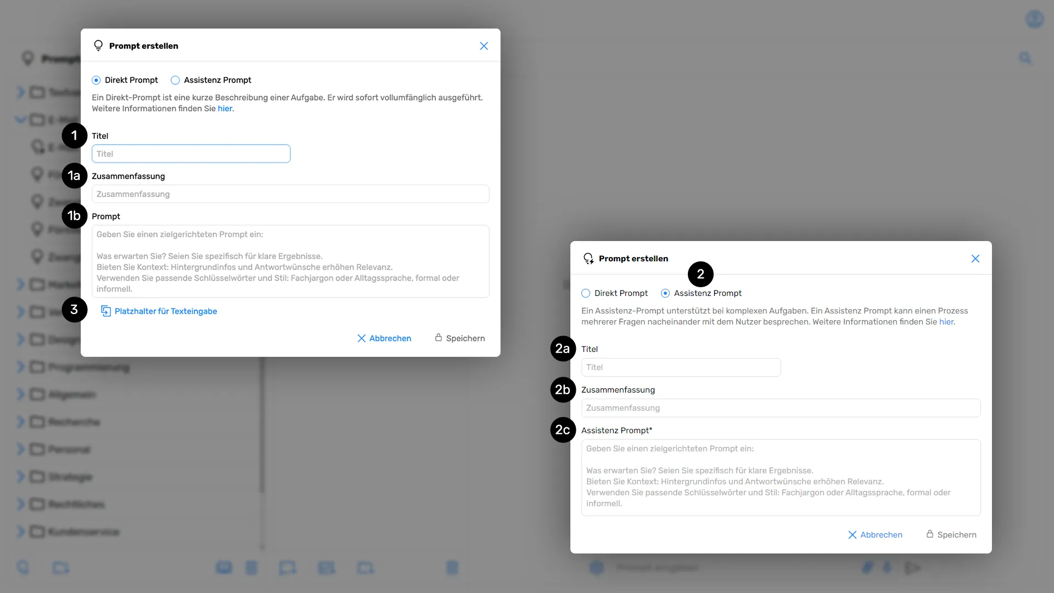Click the 'hier' link in Direkt-Prompt description
1054x593 pixels.
coord(225,109)
